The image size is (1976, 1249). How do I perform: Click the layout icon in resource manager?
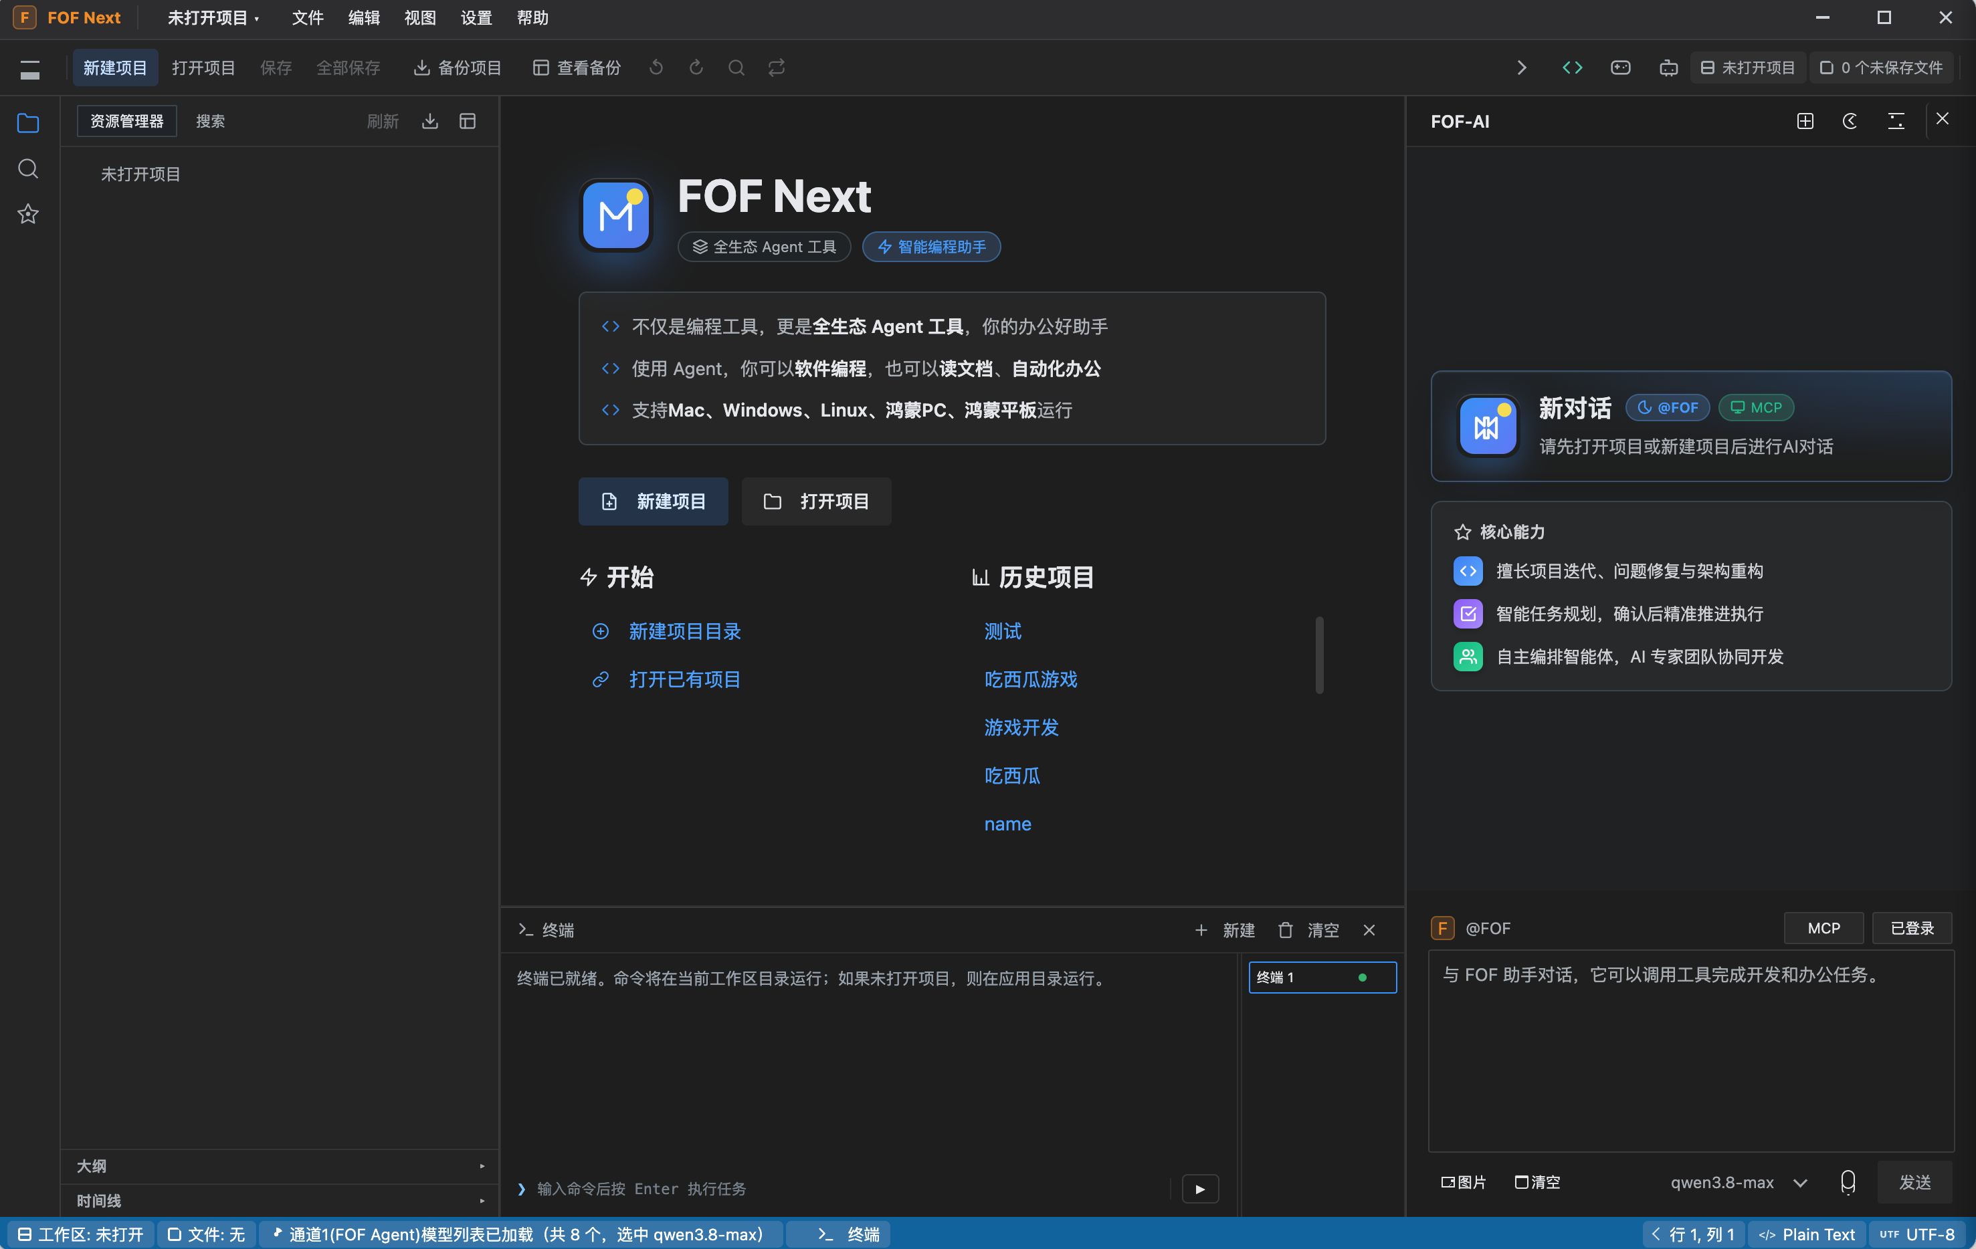[x=468, y=122]
